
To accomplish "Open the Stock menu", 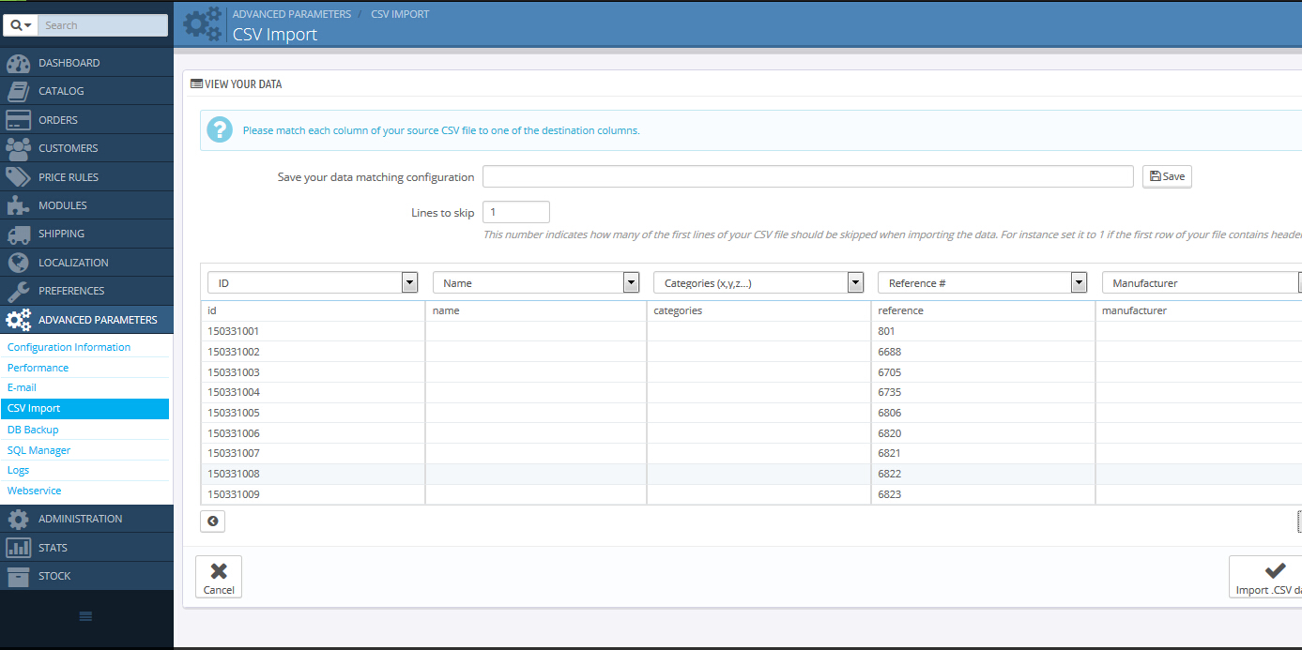I will click(86, 576).
